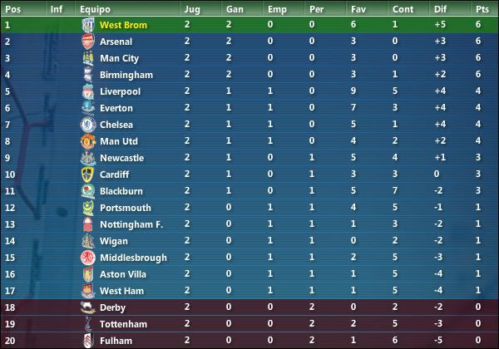The height and width of the screenshot is (349, 499).
Task: Sort table by Gan column header
Action: pos(235,9)
